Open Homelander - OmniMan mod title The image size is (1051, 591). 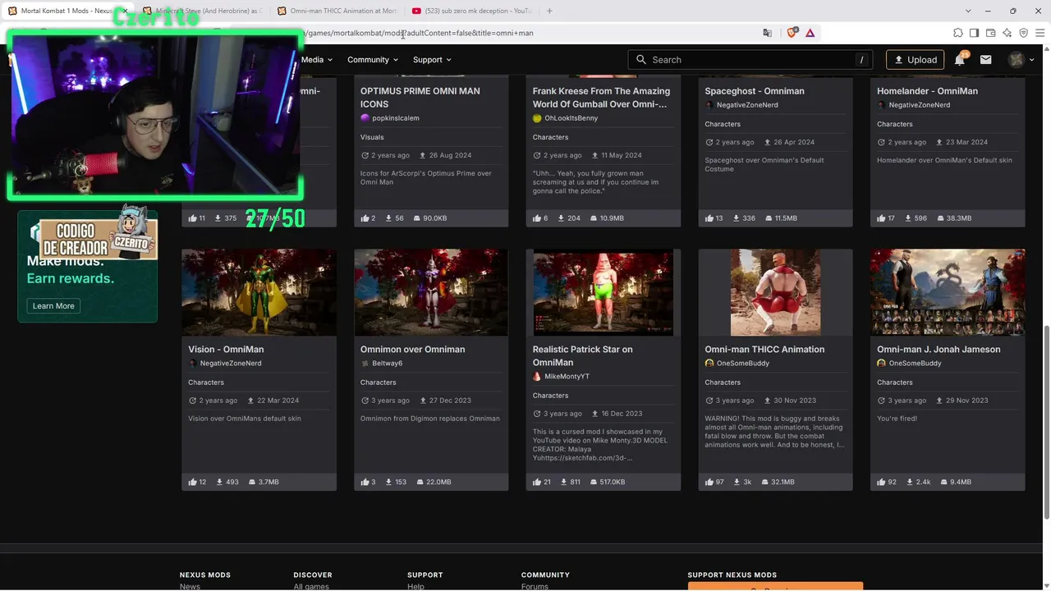click(x=927, y=91)
